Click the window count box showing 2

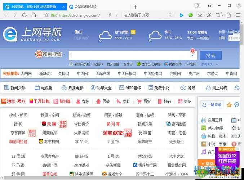198,6
